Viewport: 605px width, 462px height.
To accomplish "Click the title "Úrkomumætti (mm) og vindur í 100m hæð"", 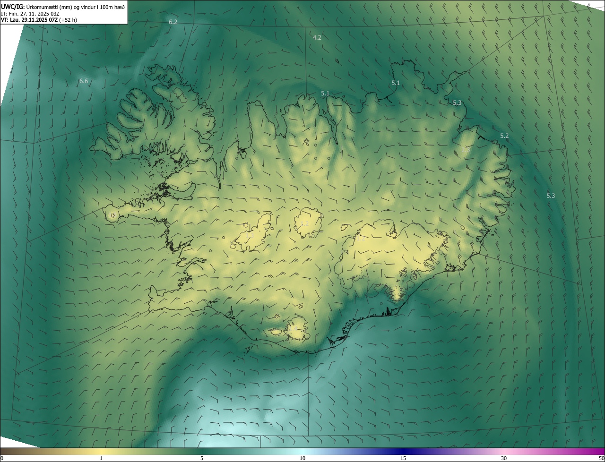I will (75, 7).
